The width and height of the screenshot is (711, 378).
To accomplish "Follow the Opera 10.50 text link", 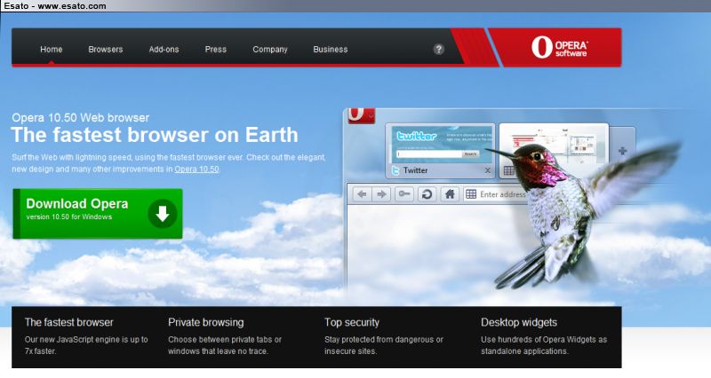I will (x=196, y=169).
